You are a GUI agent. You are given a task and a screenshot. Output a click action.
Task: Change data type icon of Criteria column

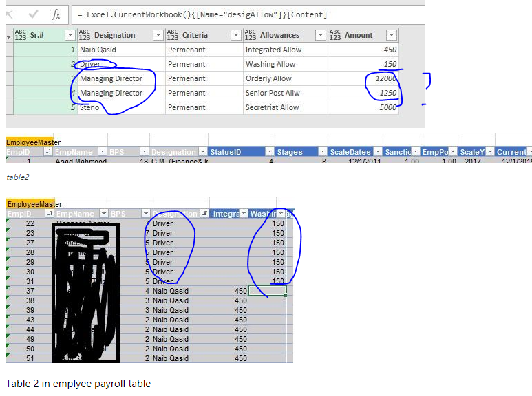pos(173,35)
